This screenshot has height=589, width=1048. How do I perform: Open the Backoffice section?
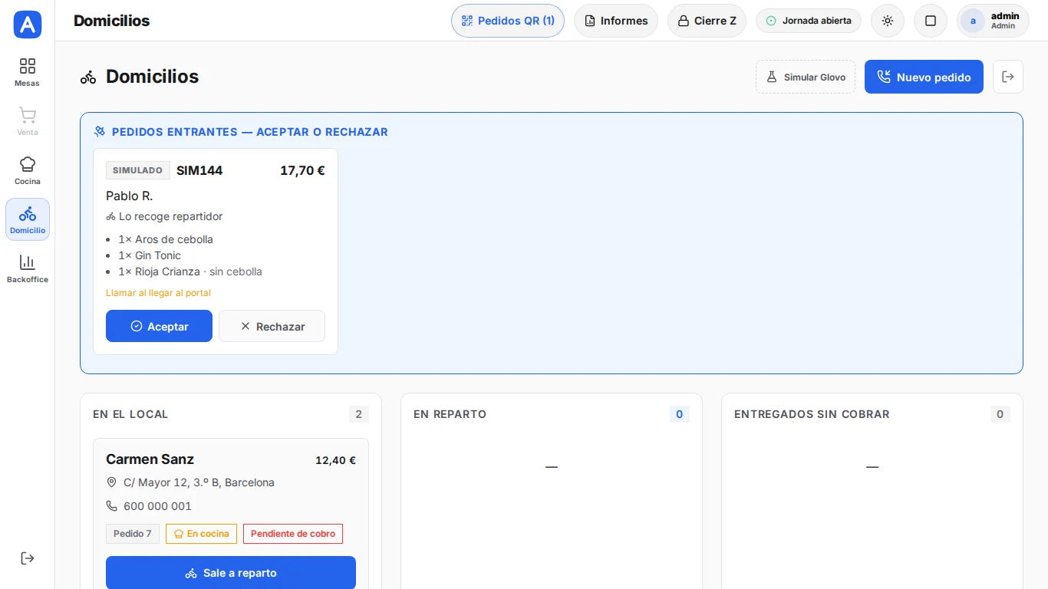28,268
